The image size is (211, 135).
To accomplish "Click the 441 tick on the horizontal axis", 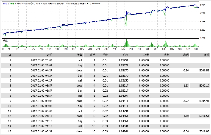I will click(x=196, y=49).
